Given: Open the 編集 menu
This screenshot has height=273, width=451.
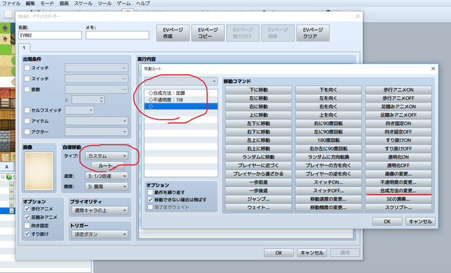Looking at the screenshot, I should (30, 4).
